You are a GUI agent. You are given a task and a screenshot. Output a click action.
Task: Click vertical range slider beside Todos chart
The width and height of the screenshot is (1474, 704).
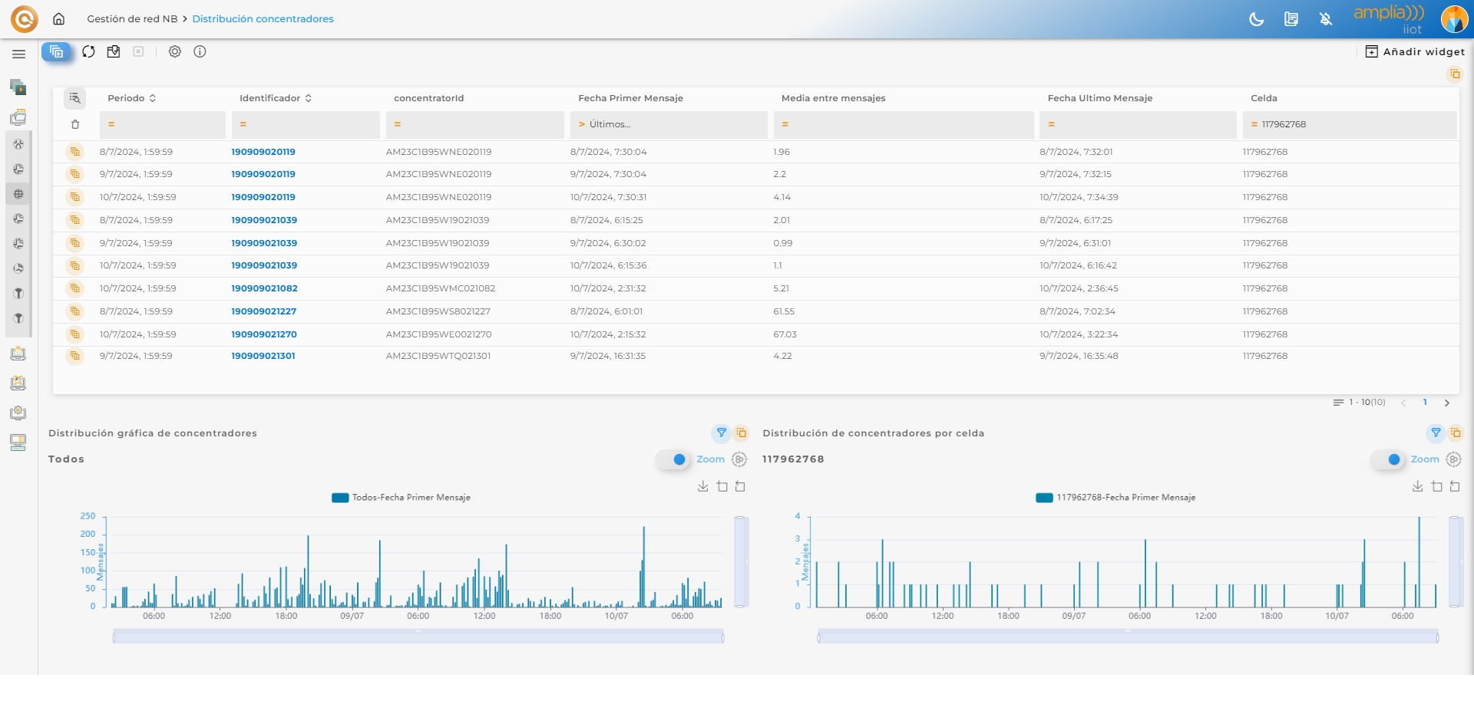pyautogui.click(x=741, y=562)
